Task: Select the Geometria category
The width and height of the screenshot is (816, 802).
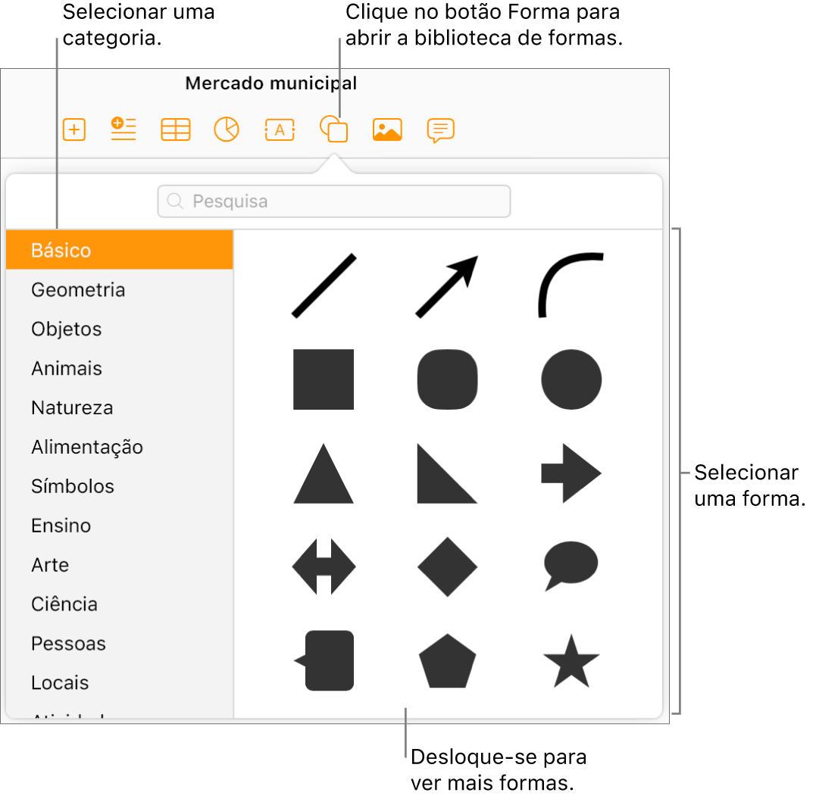Action: (119, 290)
